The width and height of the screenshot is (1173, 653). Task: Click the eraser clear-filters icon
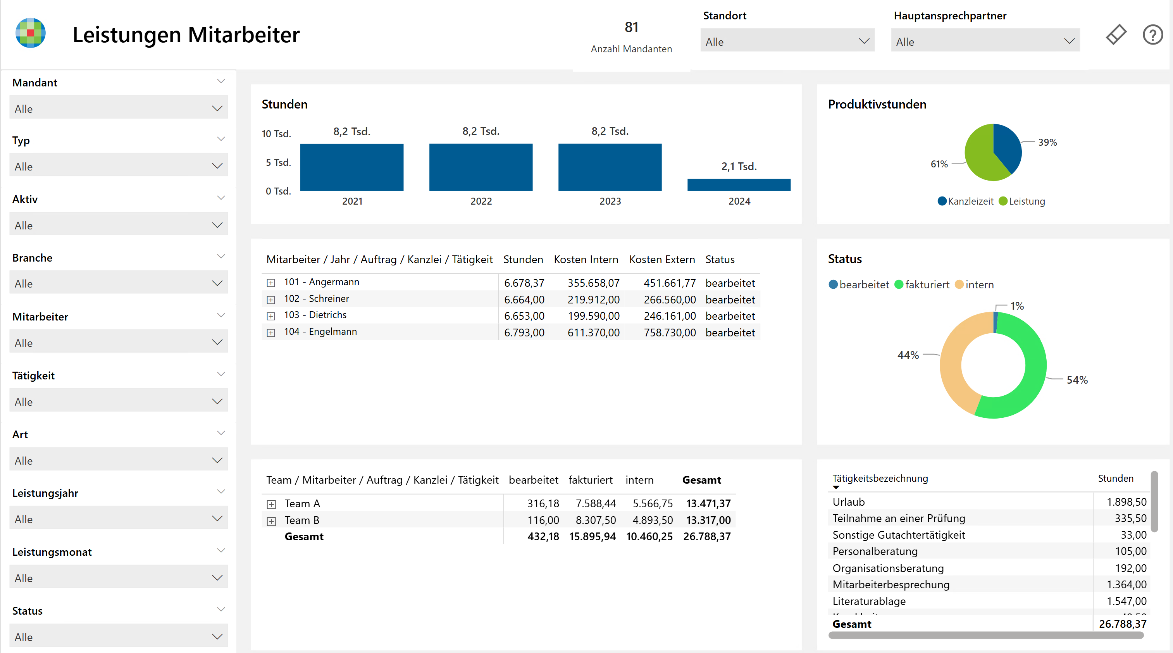tap(1116, 34)
